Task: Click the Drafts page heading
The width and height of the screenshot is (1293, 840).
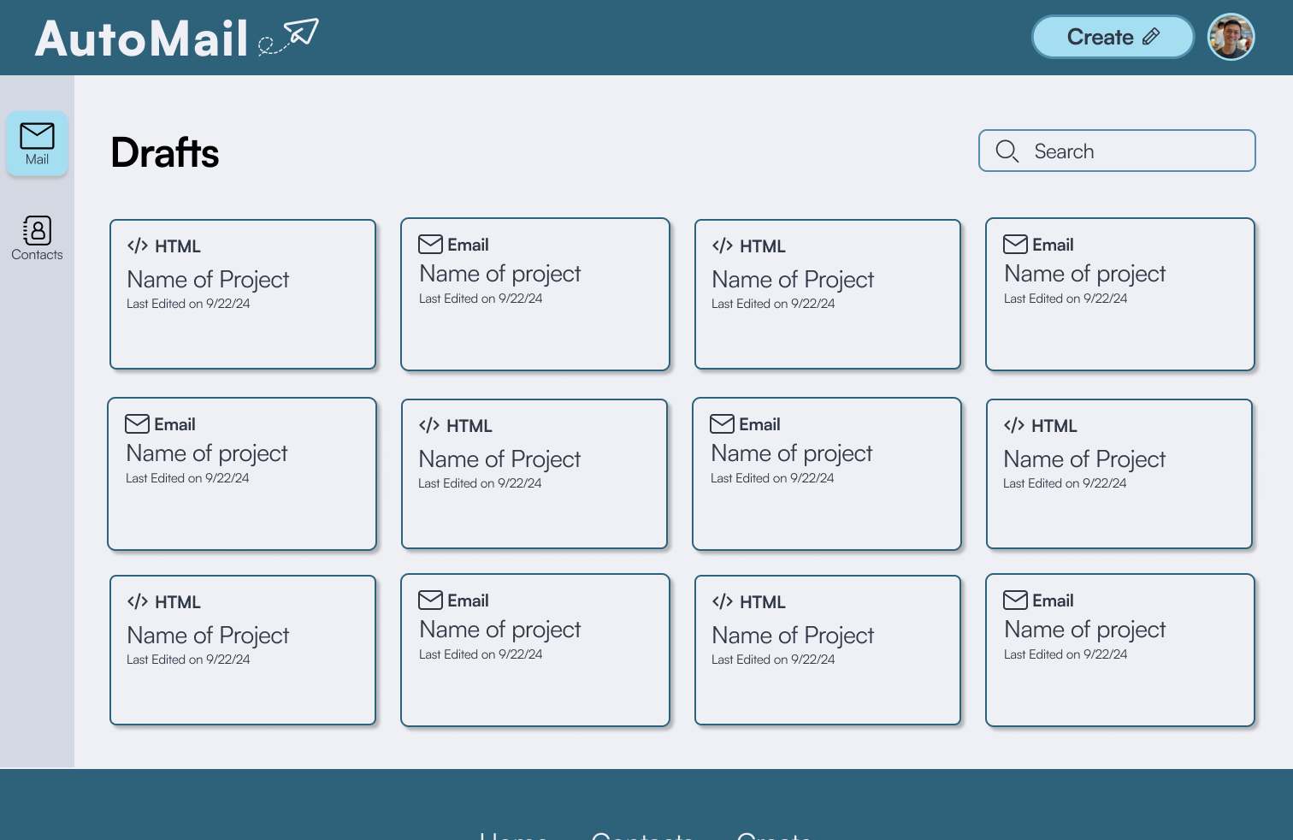Action: 165,153
